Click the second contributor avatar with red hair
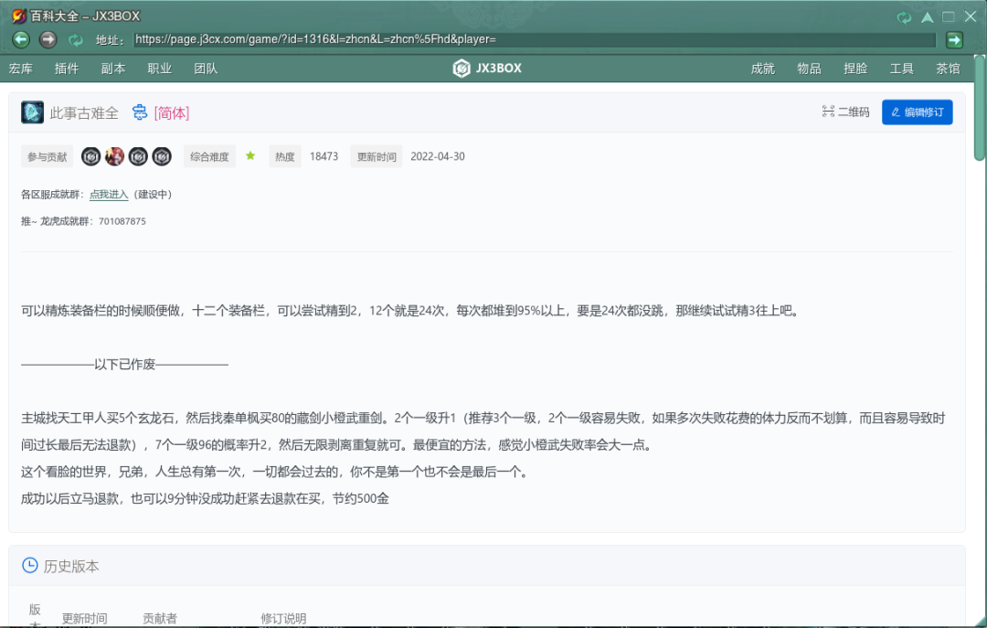Screen dimensions: 987x628 (114, 156)
